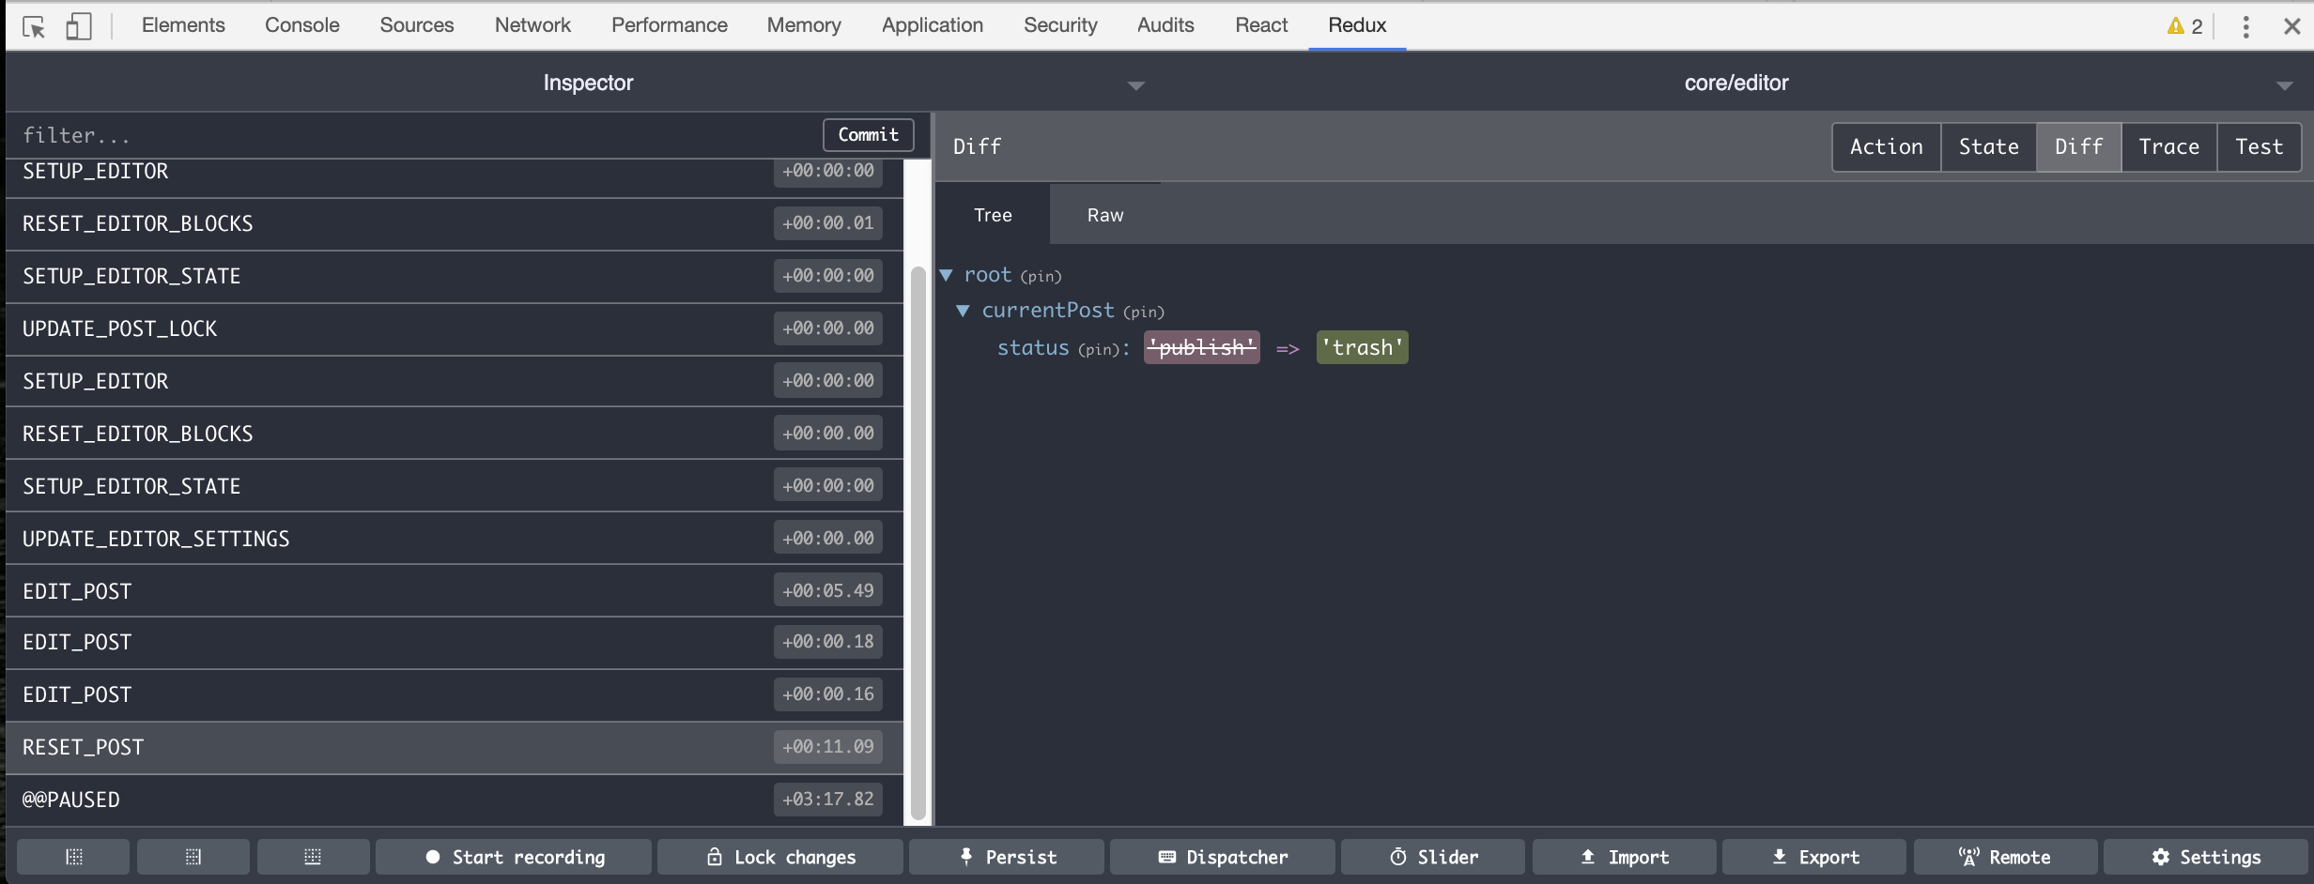Open Remote DevTools
Image resolution: width=2314 pixels, height=884 pixels.
[x=2005, y=857]
